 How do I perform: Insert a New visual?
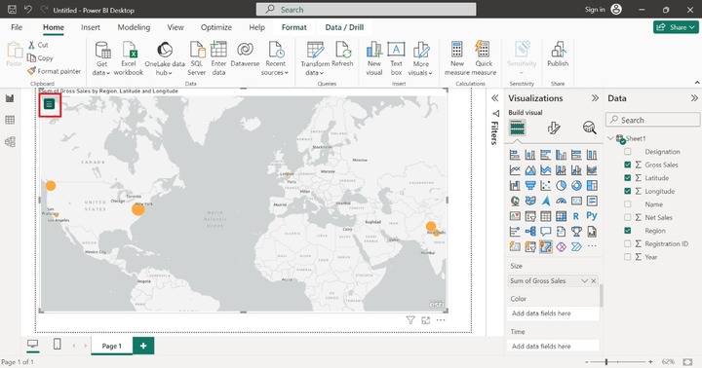(373, 58)
